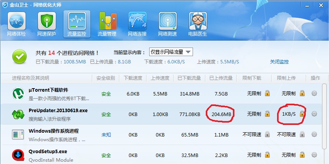Viewport: 329px width, 164px height.
Task: Sort by 已下载流量 column header
Action: [x=189, y=78]
